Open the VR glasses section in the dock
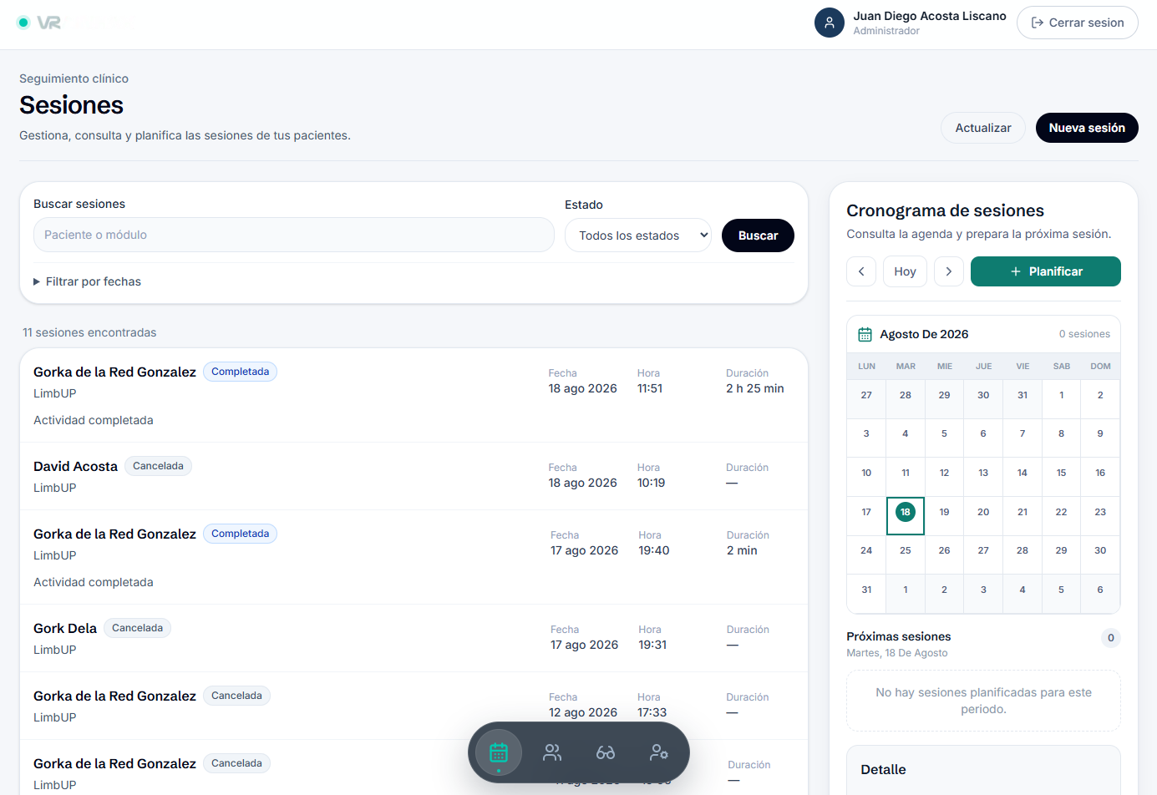This screenshot has height=795, width=1157. pyautogui.click(x=606, y=752)
